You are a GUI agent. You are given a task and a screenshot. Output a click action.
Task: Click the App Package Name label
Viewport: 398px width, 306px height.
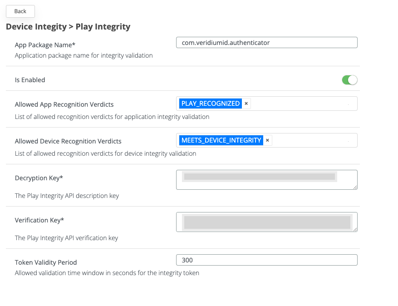point(45,45)
